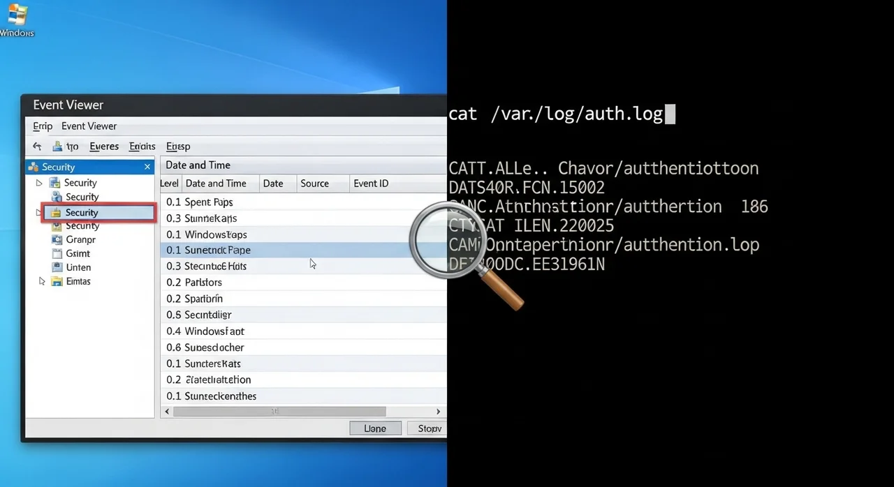Click the Granpr tree item icon

(x=57, y=239)
